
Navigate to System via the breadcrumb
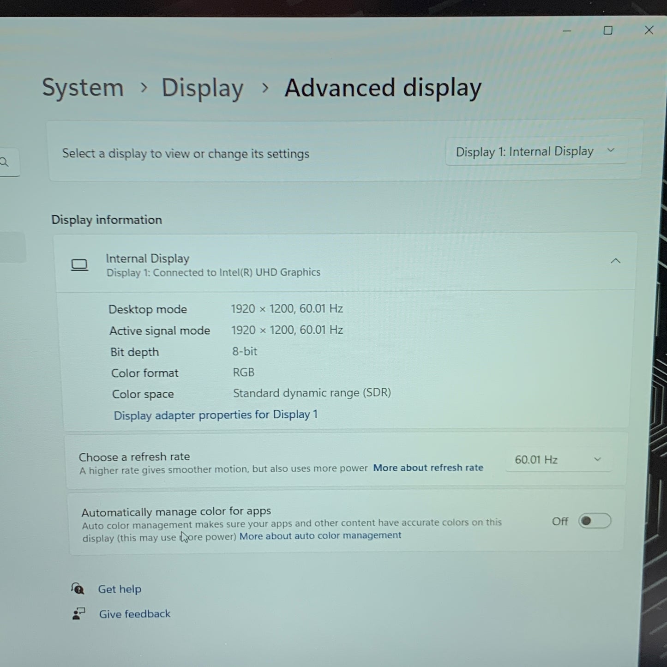83,88
